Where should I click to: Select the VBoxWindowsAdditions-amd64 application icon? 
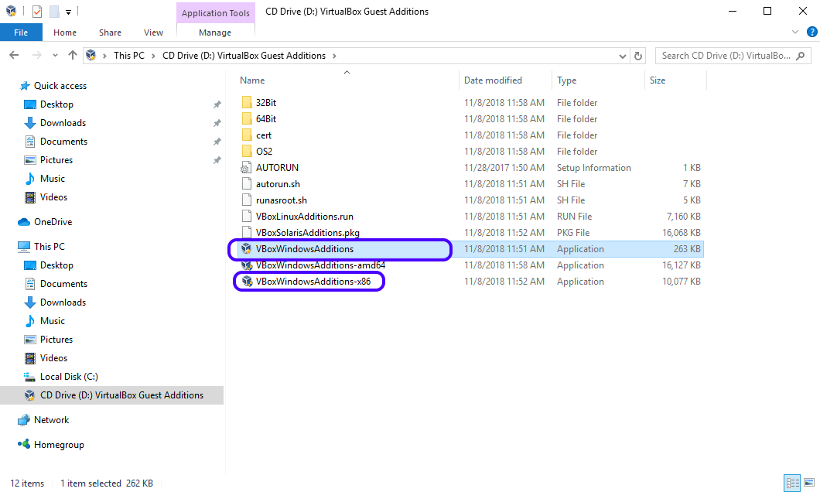tap(247, 265)
